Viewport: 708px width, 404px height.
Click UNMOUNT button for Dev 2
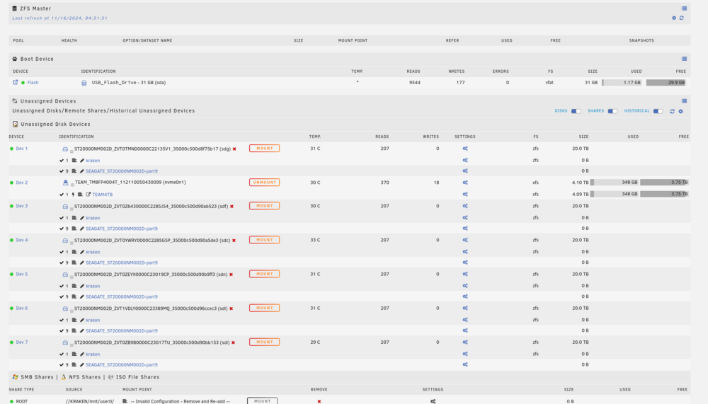pos(264,183)
